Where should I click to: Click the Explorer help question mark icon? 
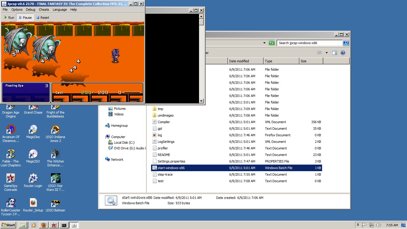343,53
